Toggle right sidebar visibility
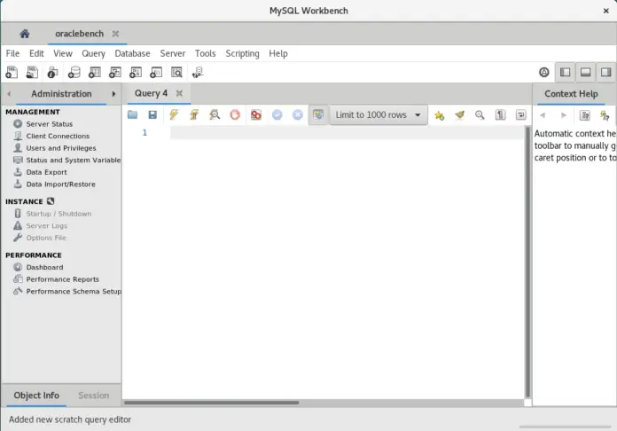The width and height of the screenshot is (617, 431). coord(606,73)
